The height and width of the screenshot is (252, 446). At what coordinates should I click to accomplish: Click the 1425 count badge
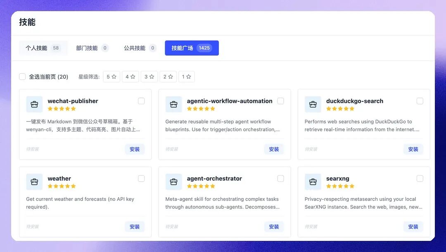204,48
